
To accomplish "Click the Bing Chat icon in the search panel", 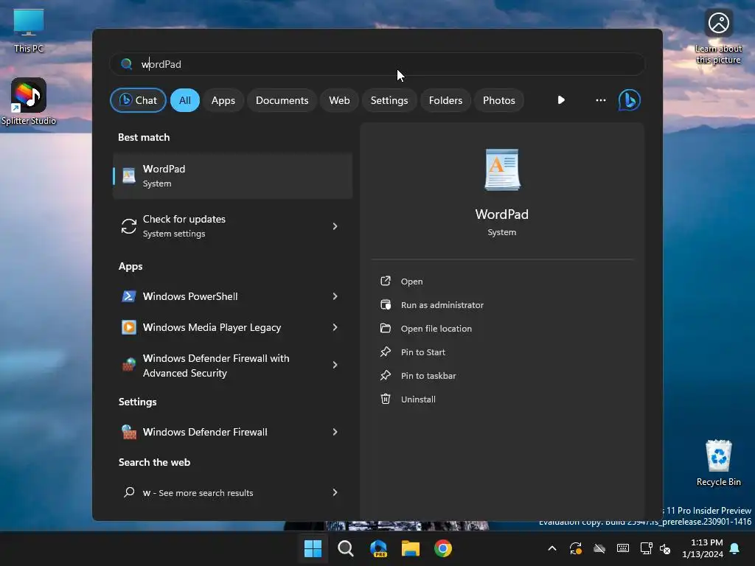I will pos(630,100).
